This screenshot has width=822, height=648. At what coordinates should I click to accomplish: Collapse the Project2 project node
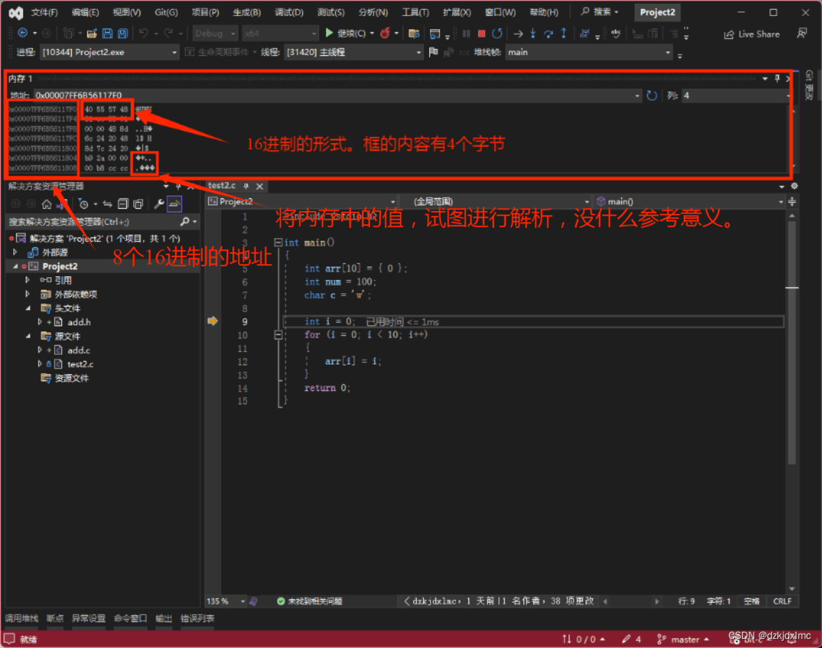[15, 266]
